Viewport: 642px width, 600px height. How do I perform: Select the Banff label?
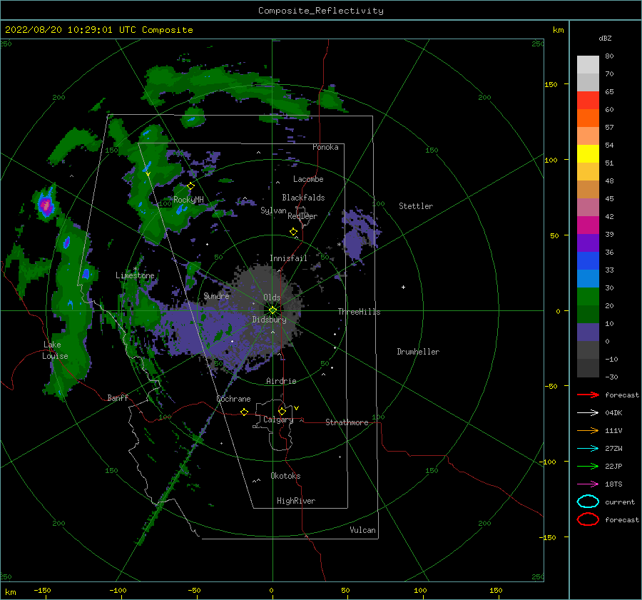tap(118, 398)
